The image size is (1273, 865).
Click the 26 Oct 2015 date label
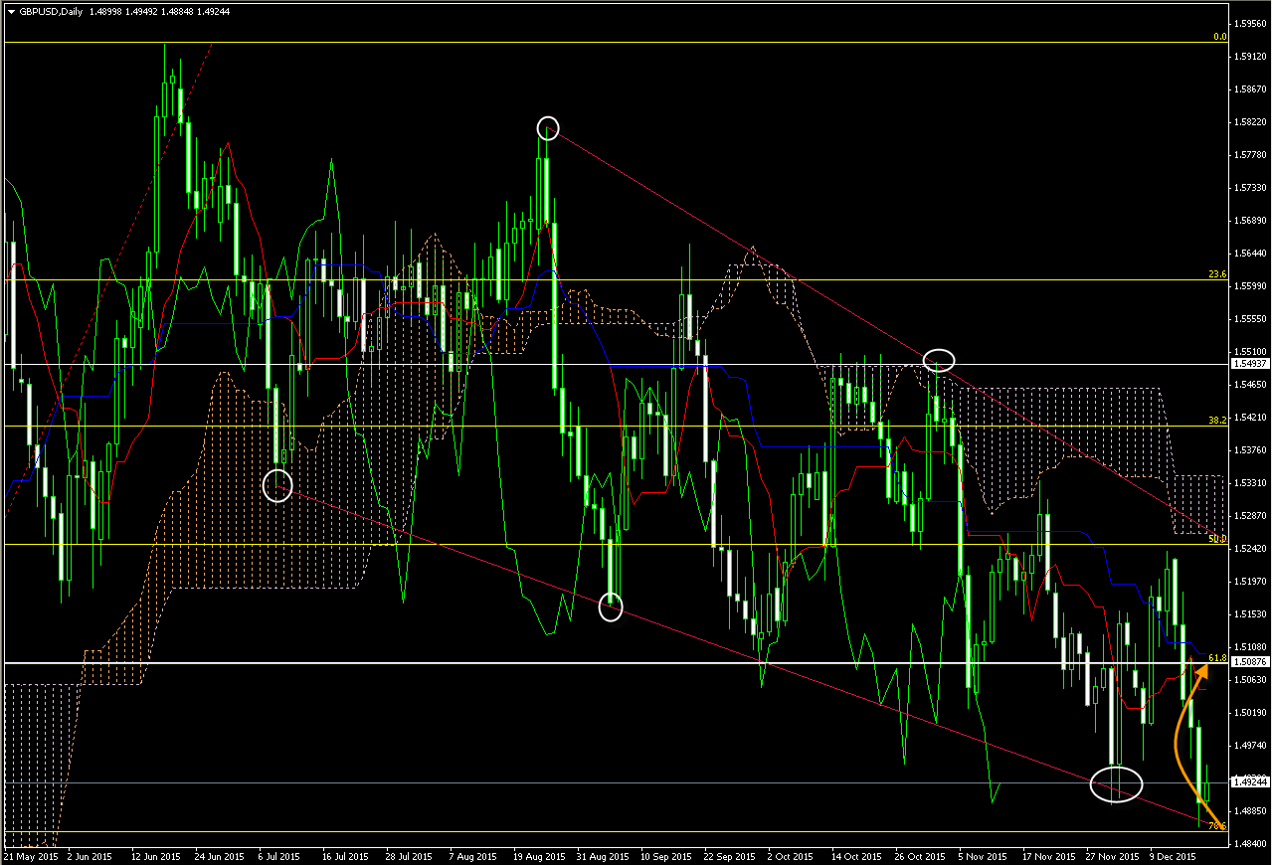point(920,855)
